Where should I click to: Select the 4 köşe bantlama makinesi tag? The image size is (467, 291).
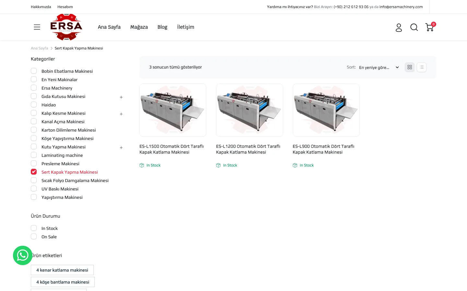click(x=63, y=282)
